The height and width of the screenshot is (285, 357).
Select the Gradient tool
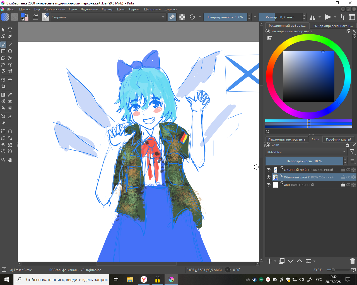click(3, 95)
